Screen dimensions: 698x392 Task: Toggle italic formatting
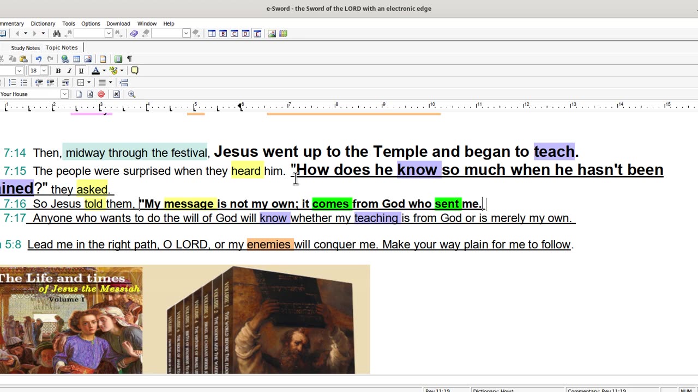[x=69, y=71]
